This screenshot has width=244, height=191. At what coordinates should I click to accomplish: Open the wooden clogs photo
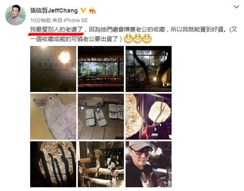(x=101, y=117)
